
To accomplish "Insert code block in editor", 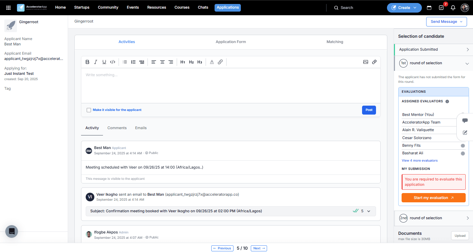I will pyautogui.click(x=113, y=62).
